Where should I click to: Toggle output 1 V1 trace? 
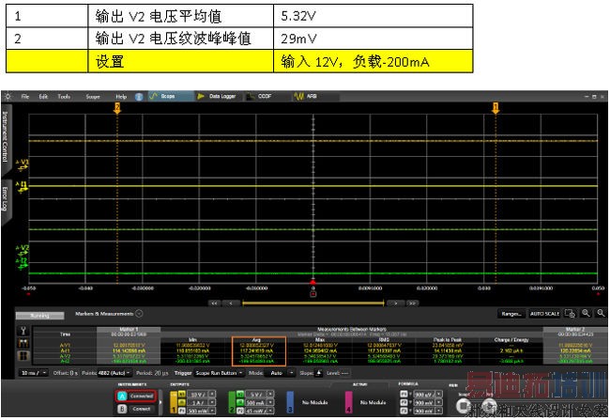coord(182,395)
